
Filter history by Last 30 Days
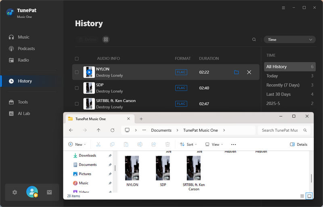(278, 94)
